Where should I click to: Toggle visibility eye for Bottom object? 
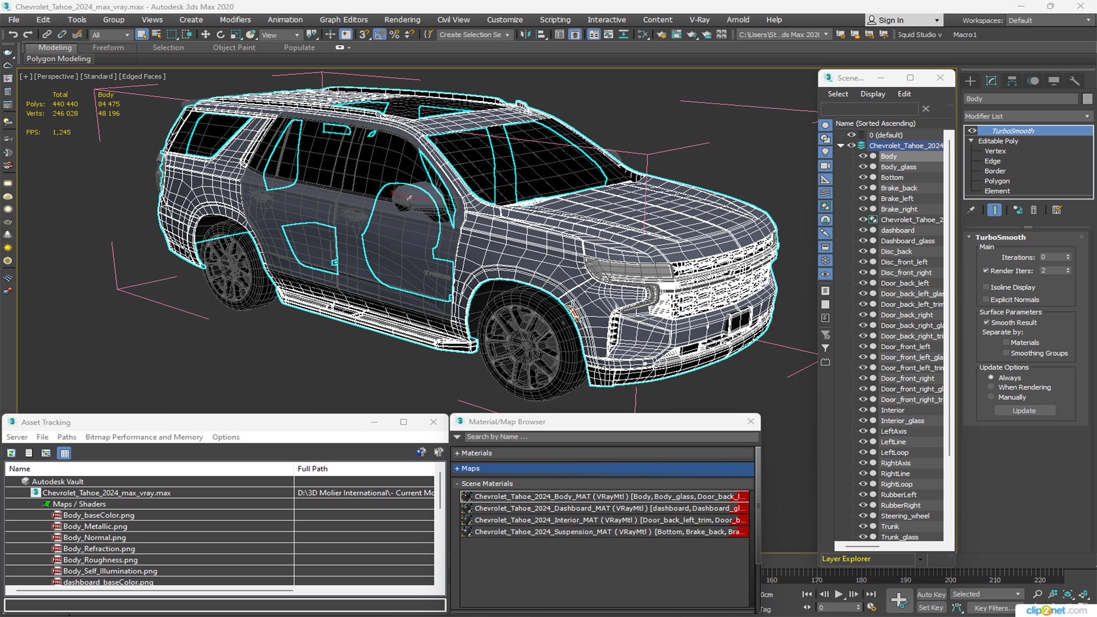click(863, 178)
